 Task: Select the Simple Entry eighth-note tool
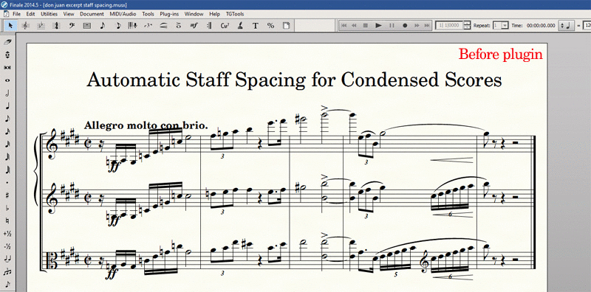[102, 25]
